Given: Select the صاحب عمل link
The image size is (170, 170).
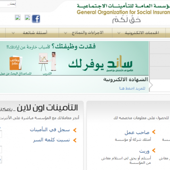Looking at the screenshot, I should [137, 132].
